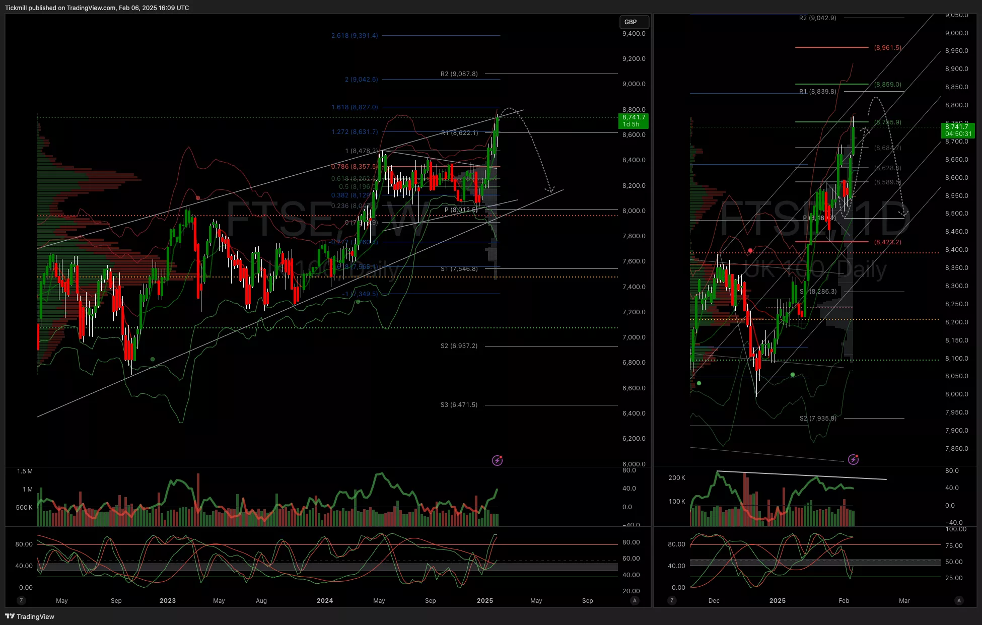Select the 2024 label on time axis
The height and width of the screenshot is (625, 982).
[325, 600]
